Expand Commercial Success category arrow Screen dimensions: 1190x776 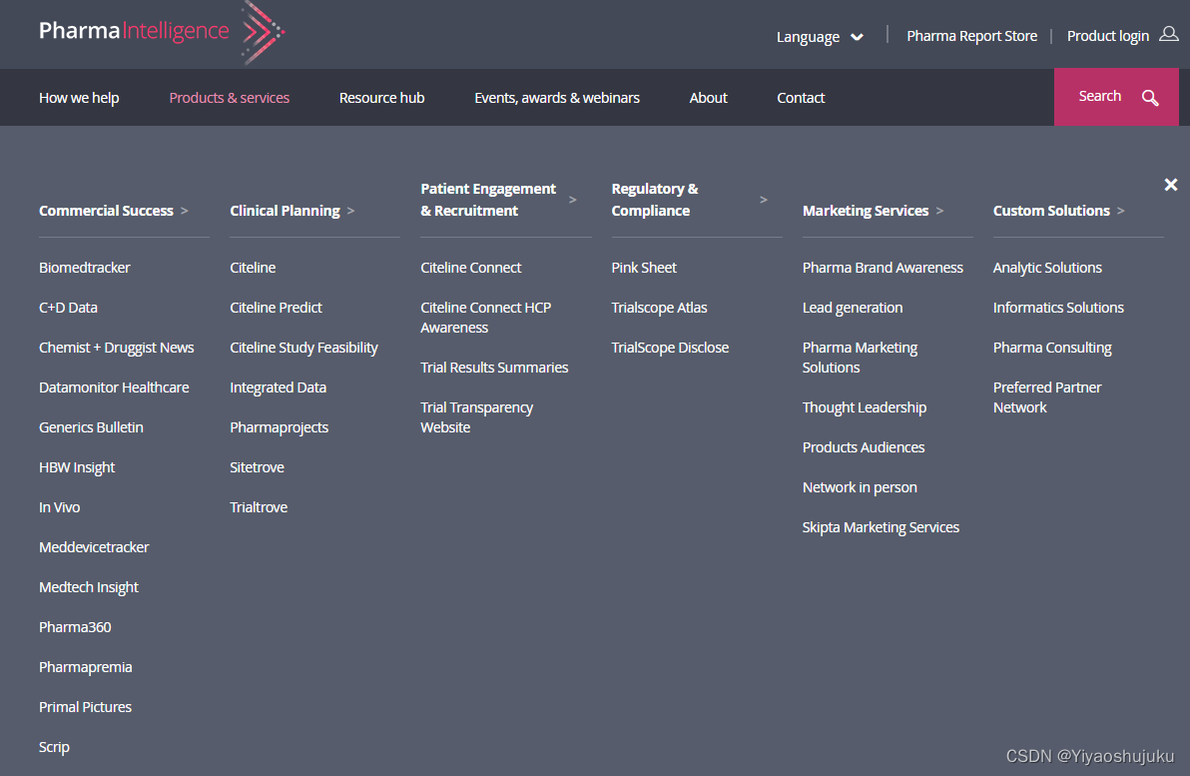[185, 211]
